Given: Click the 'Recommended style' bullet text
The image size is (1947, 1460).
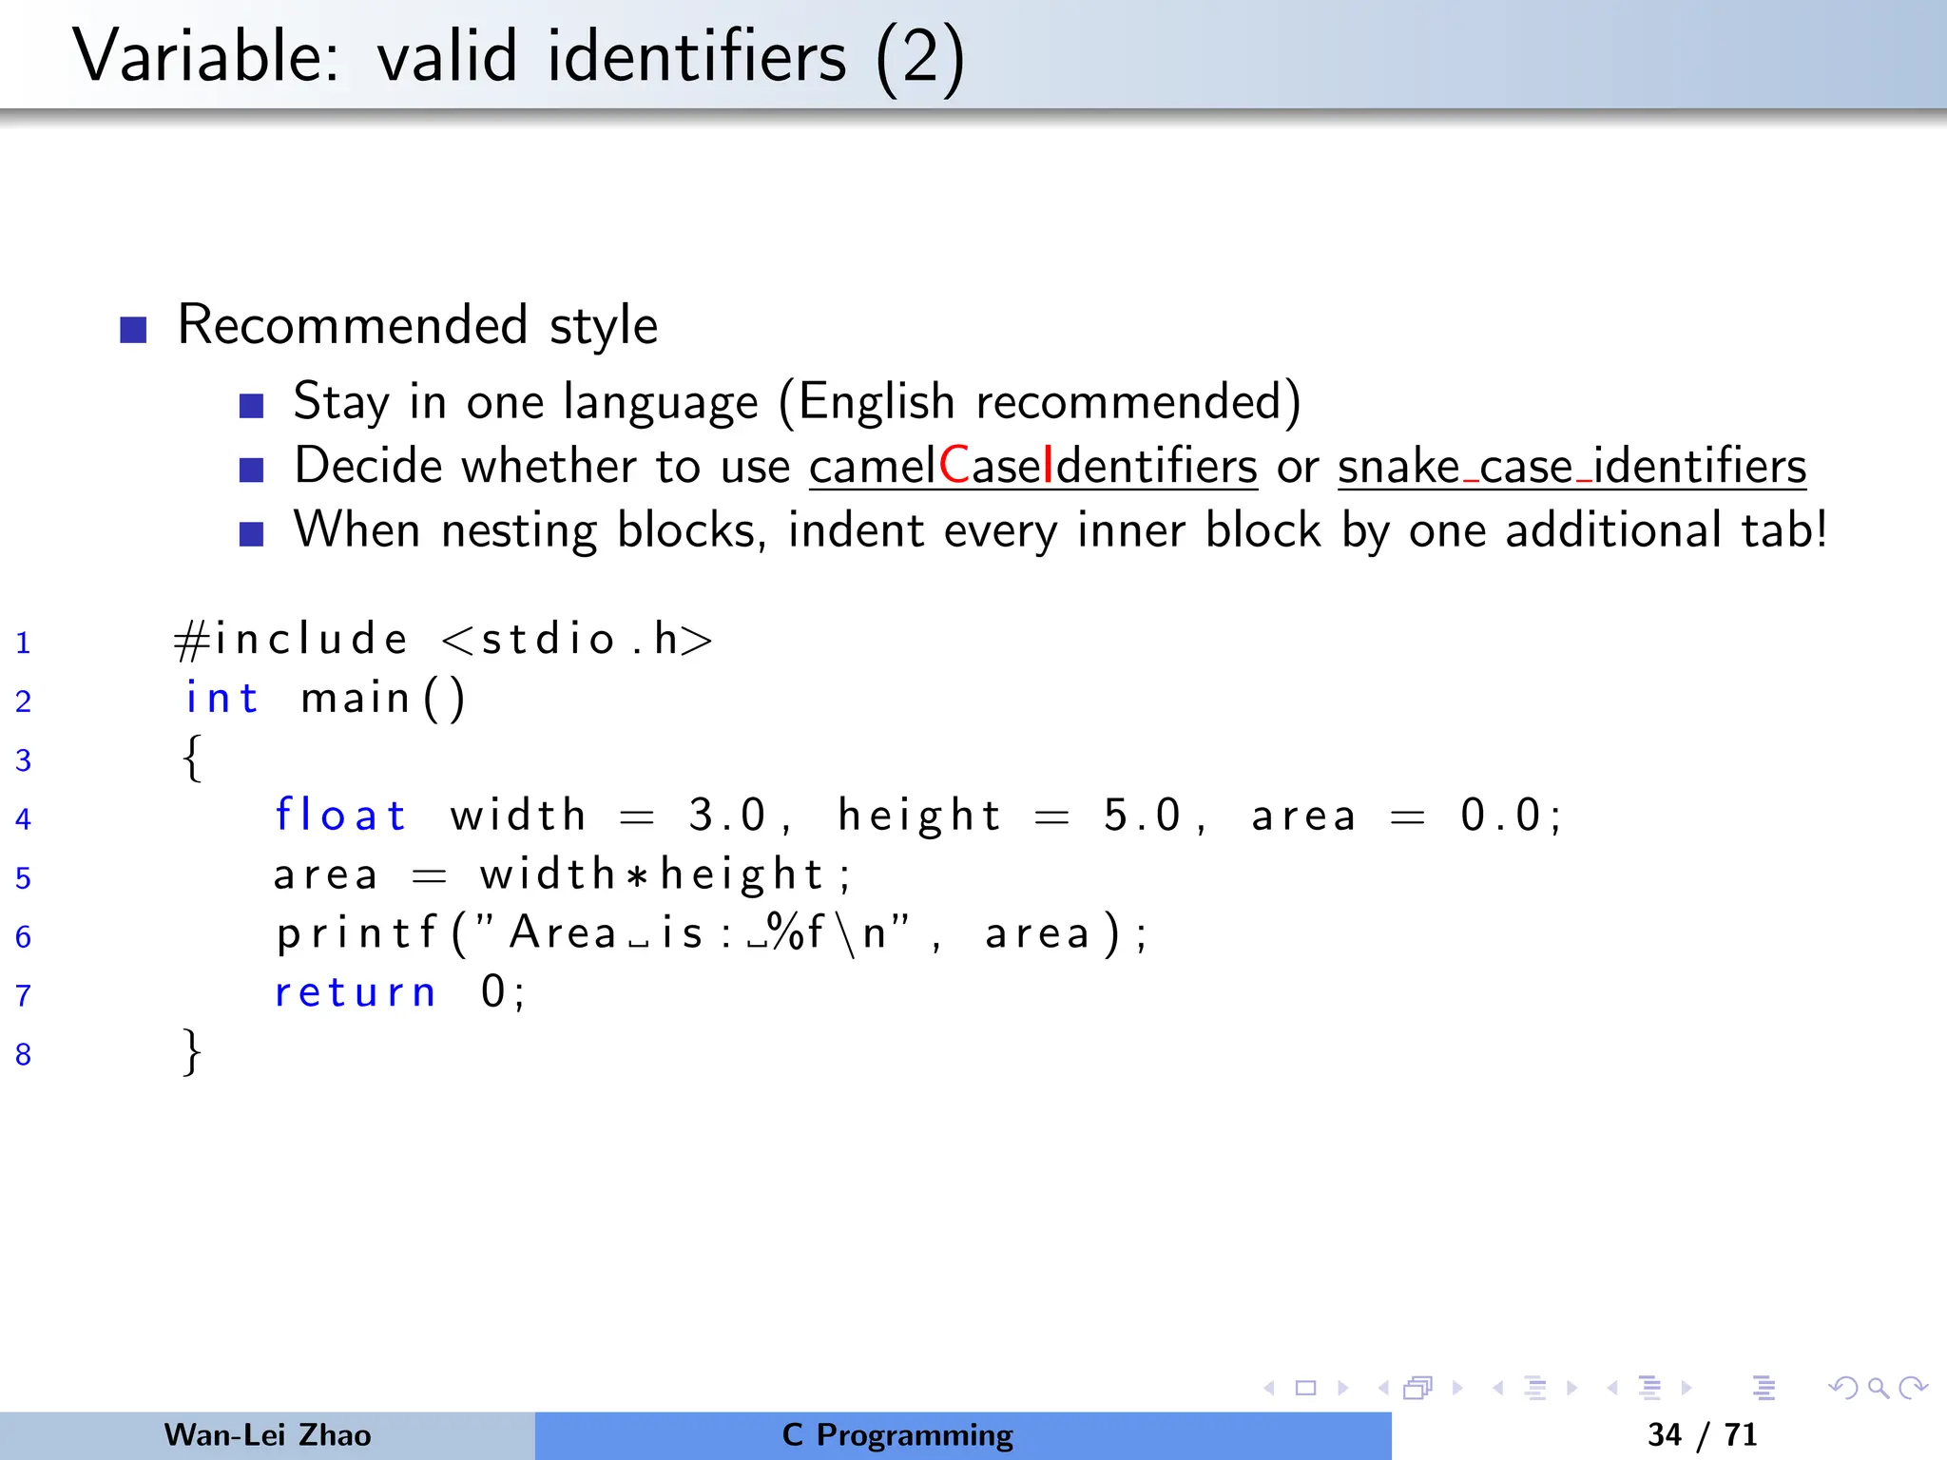Looking at the screenshot, I should pyautogui.click(x=417, y=325).
